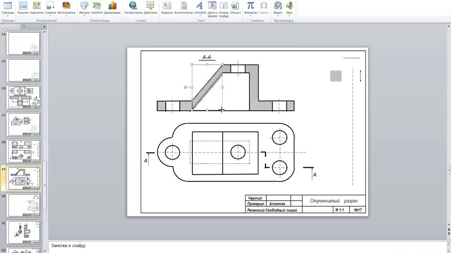This screenshot has width=451, height=253.
Task: Expand the arrow under Фотоальбом
Action: coord(66,16)
